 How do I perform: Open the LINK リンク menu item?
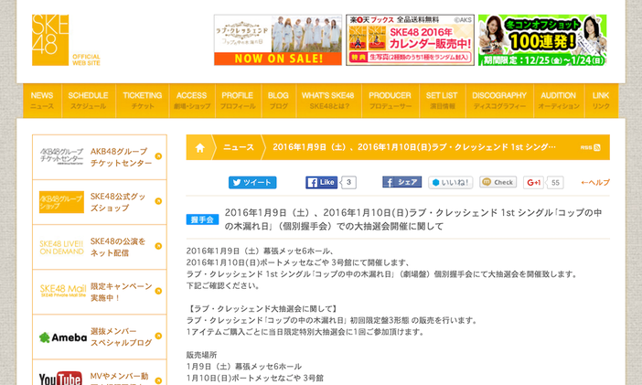(601, 101)
